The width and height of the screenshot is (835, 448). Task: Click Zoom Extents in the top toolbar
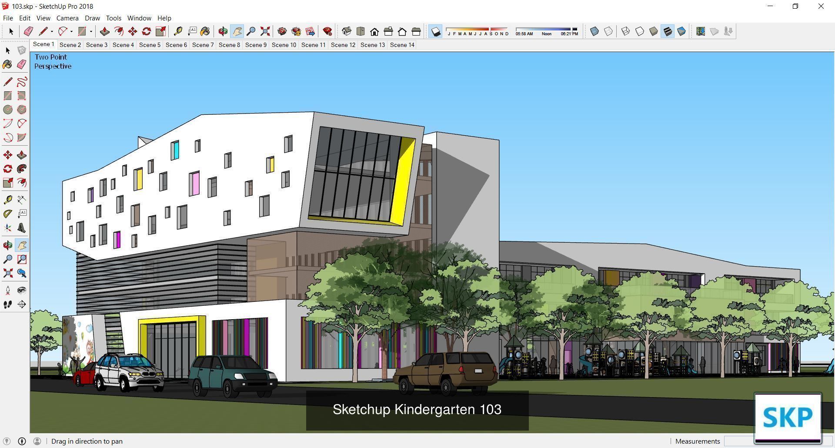[265, 31]
